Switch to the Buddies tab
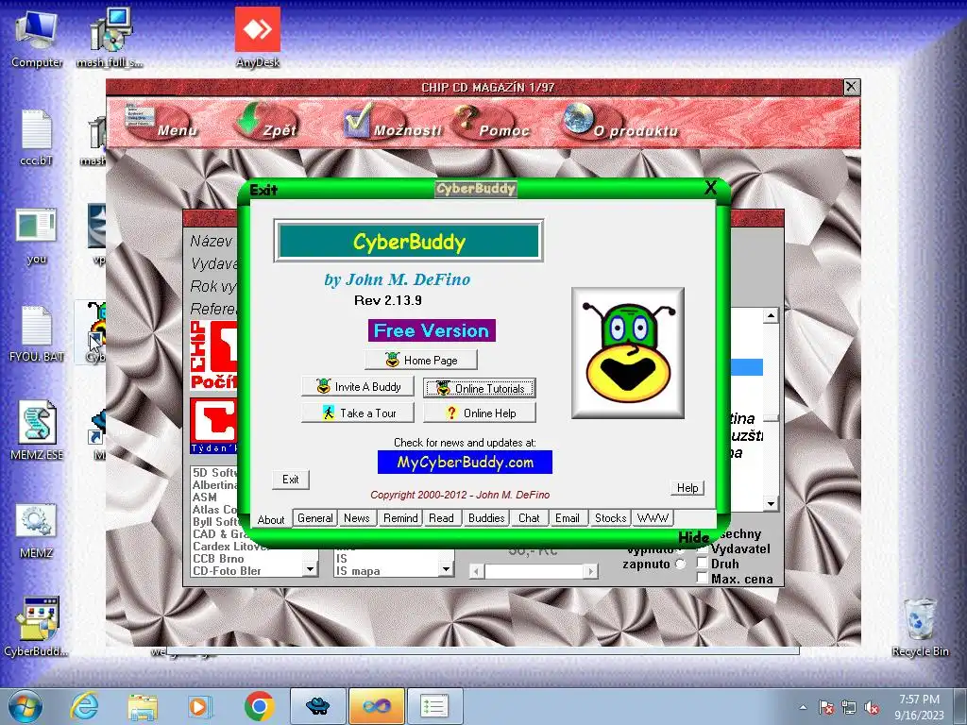 [486, 518]
